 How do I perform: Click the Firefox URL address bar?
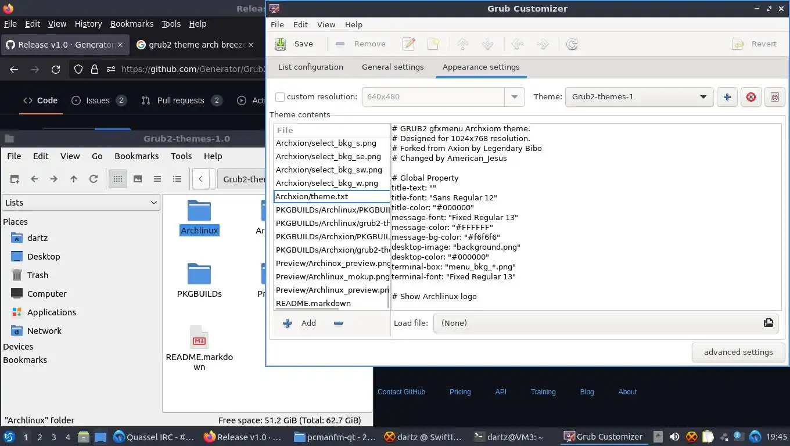[x=192, y=69]
